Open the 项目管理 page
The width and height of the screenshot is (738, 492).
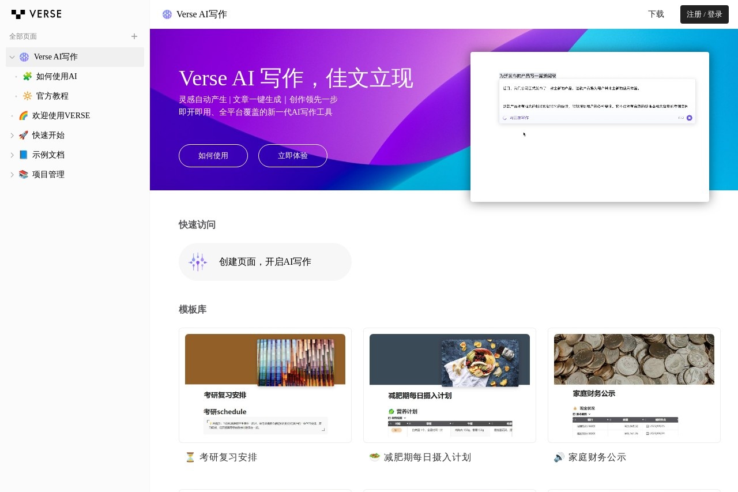[x=48, y=174]
